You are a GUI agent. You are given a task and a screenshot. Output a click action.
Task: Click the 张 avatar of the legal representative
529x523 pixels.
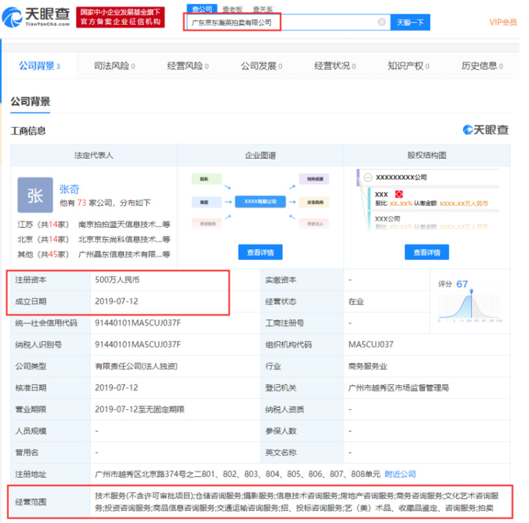[34, 195]
